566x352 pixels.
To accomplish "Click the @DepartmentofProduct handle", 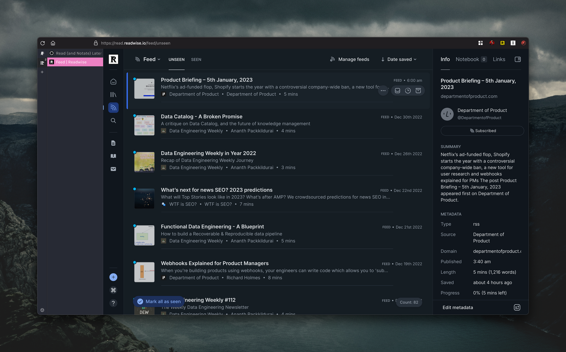I will (x=479, y=118).
